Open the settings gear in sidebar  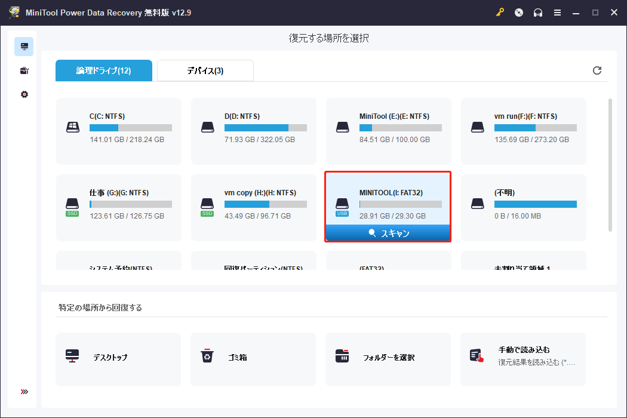pyautogui.click(x=24, y=94)
